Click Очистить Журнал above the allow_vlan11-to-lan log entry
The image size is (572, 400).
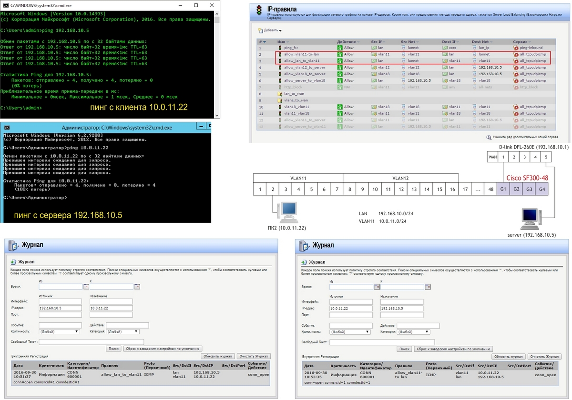click(544, 357)
